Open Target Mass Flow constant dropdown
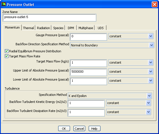 click(x=131, y=62)
